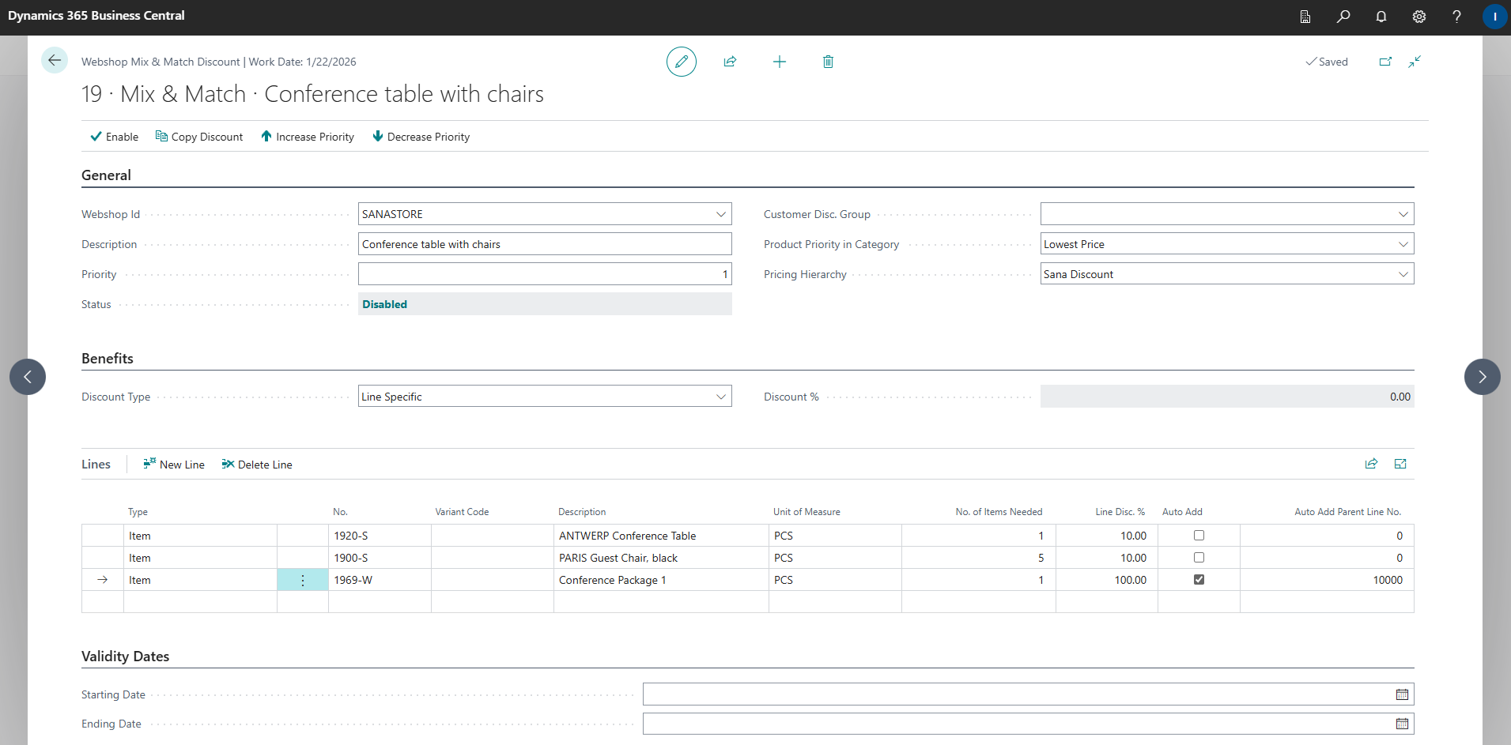Edit the Priority field
Screen dimensions: 1511x745
[x=545, y=274]
